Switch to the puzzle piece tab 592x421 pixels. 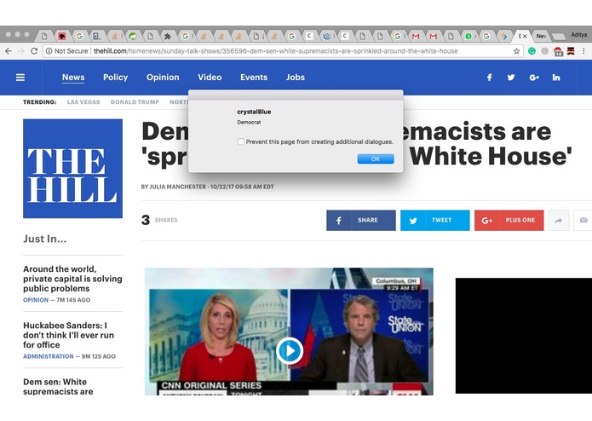pos(167,37)
